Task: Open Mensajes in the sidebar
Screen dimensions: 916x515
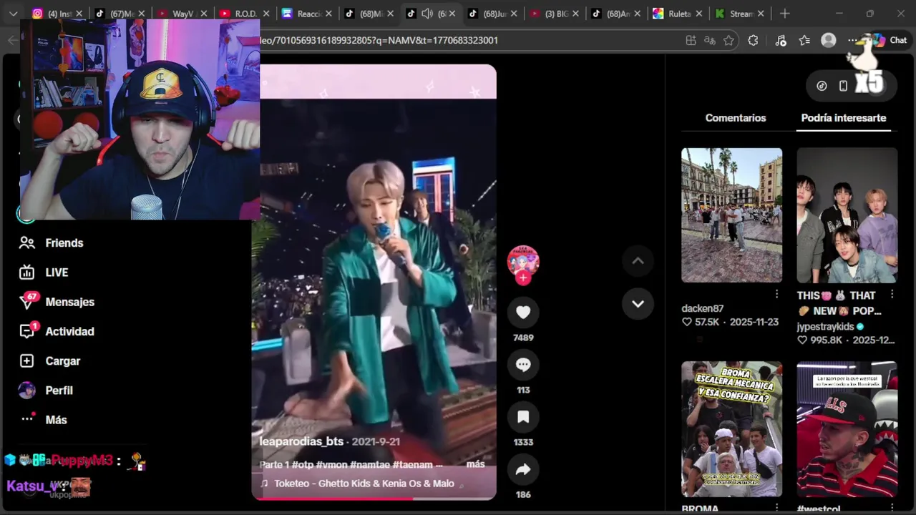Action: coord(69,302)
